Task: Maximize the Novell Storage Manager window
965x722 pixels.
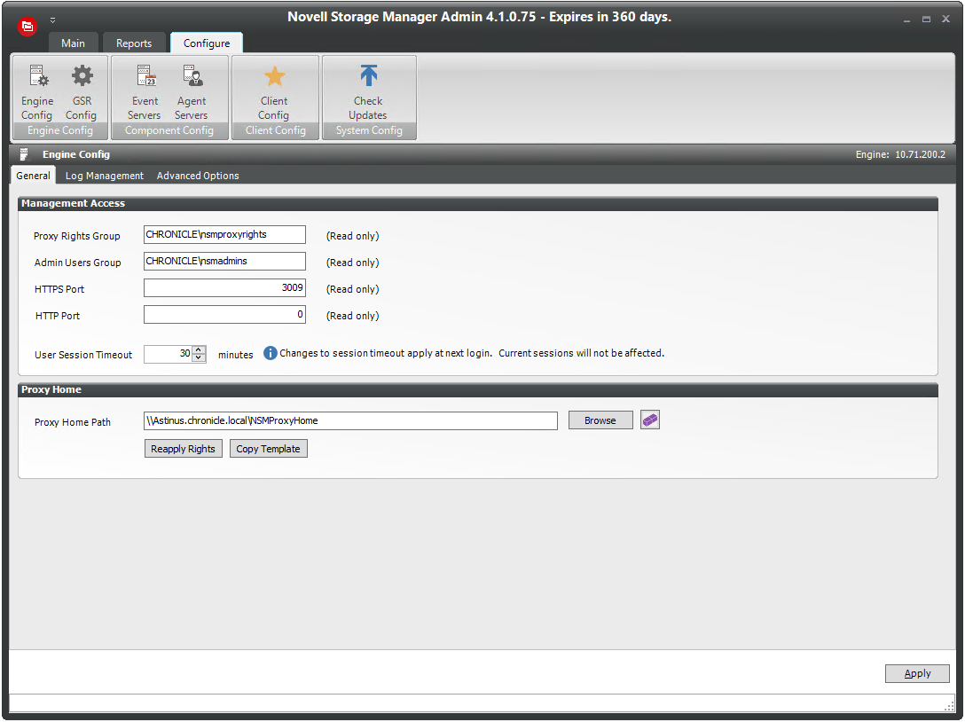Action: click(926, 20)
